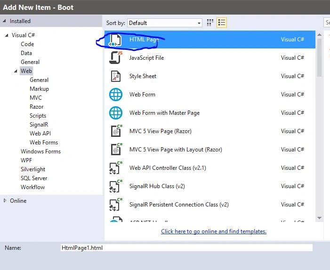Click the go online and find templates link
This screenshot has height=270, width=330.
pos(214,231)
